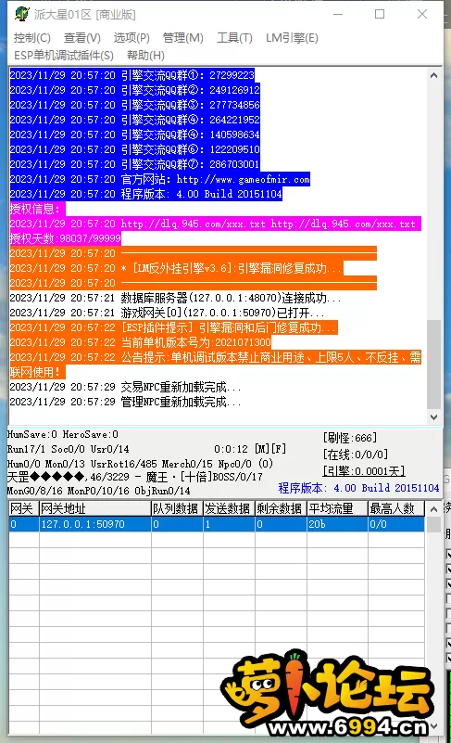Open the 帮助(H) menu
Viewport: 451px width, 743px height.
click(145, 56)
